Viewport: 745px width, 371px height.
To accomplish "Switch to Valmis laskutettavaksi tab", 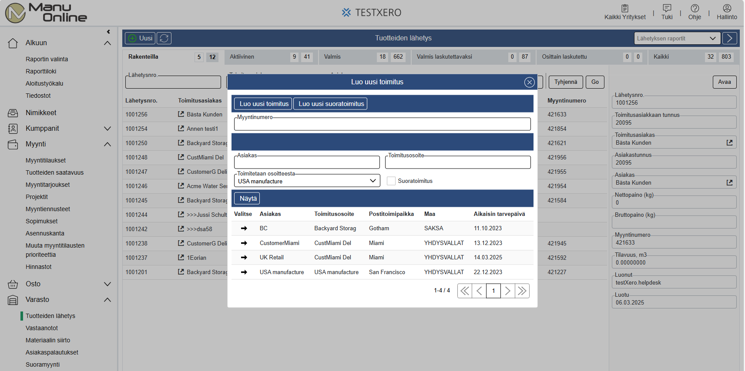I will click(x=473, y=57).
